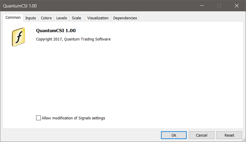Close the QuantumCSI dialog window
Screen dimensions: 246x142
pos(237,6)
